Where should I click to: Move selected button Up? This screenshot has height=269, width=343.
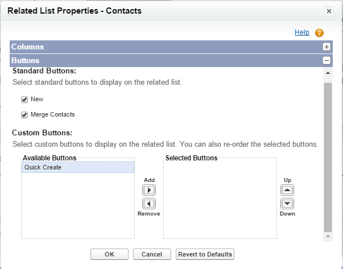pos(287,190)
